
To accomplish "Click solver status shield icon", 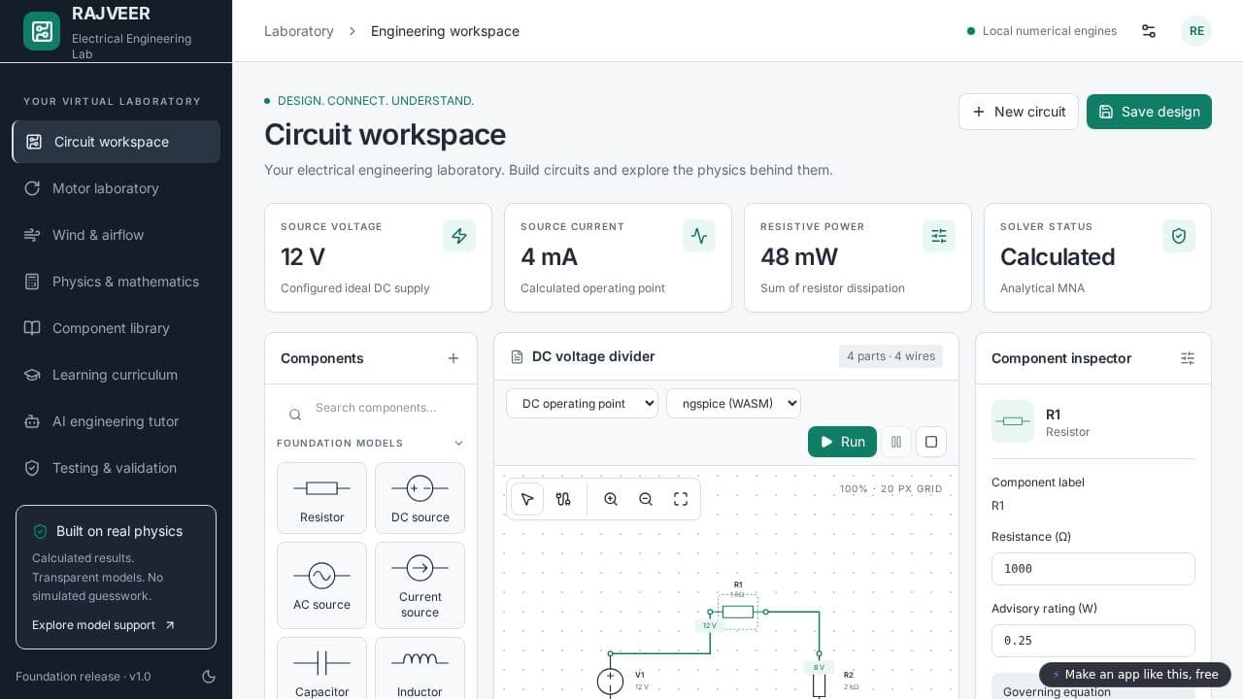I will coord(1179,236).
